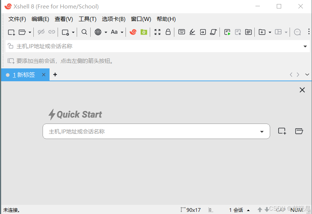Click the Script scroll icon
The width and height of the screenshot is (312, 214).
214,32
